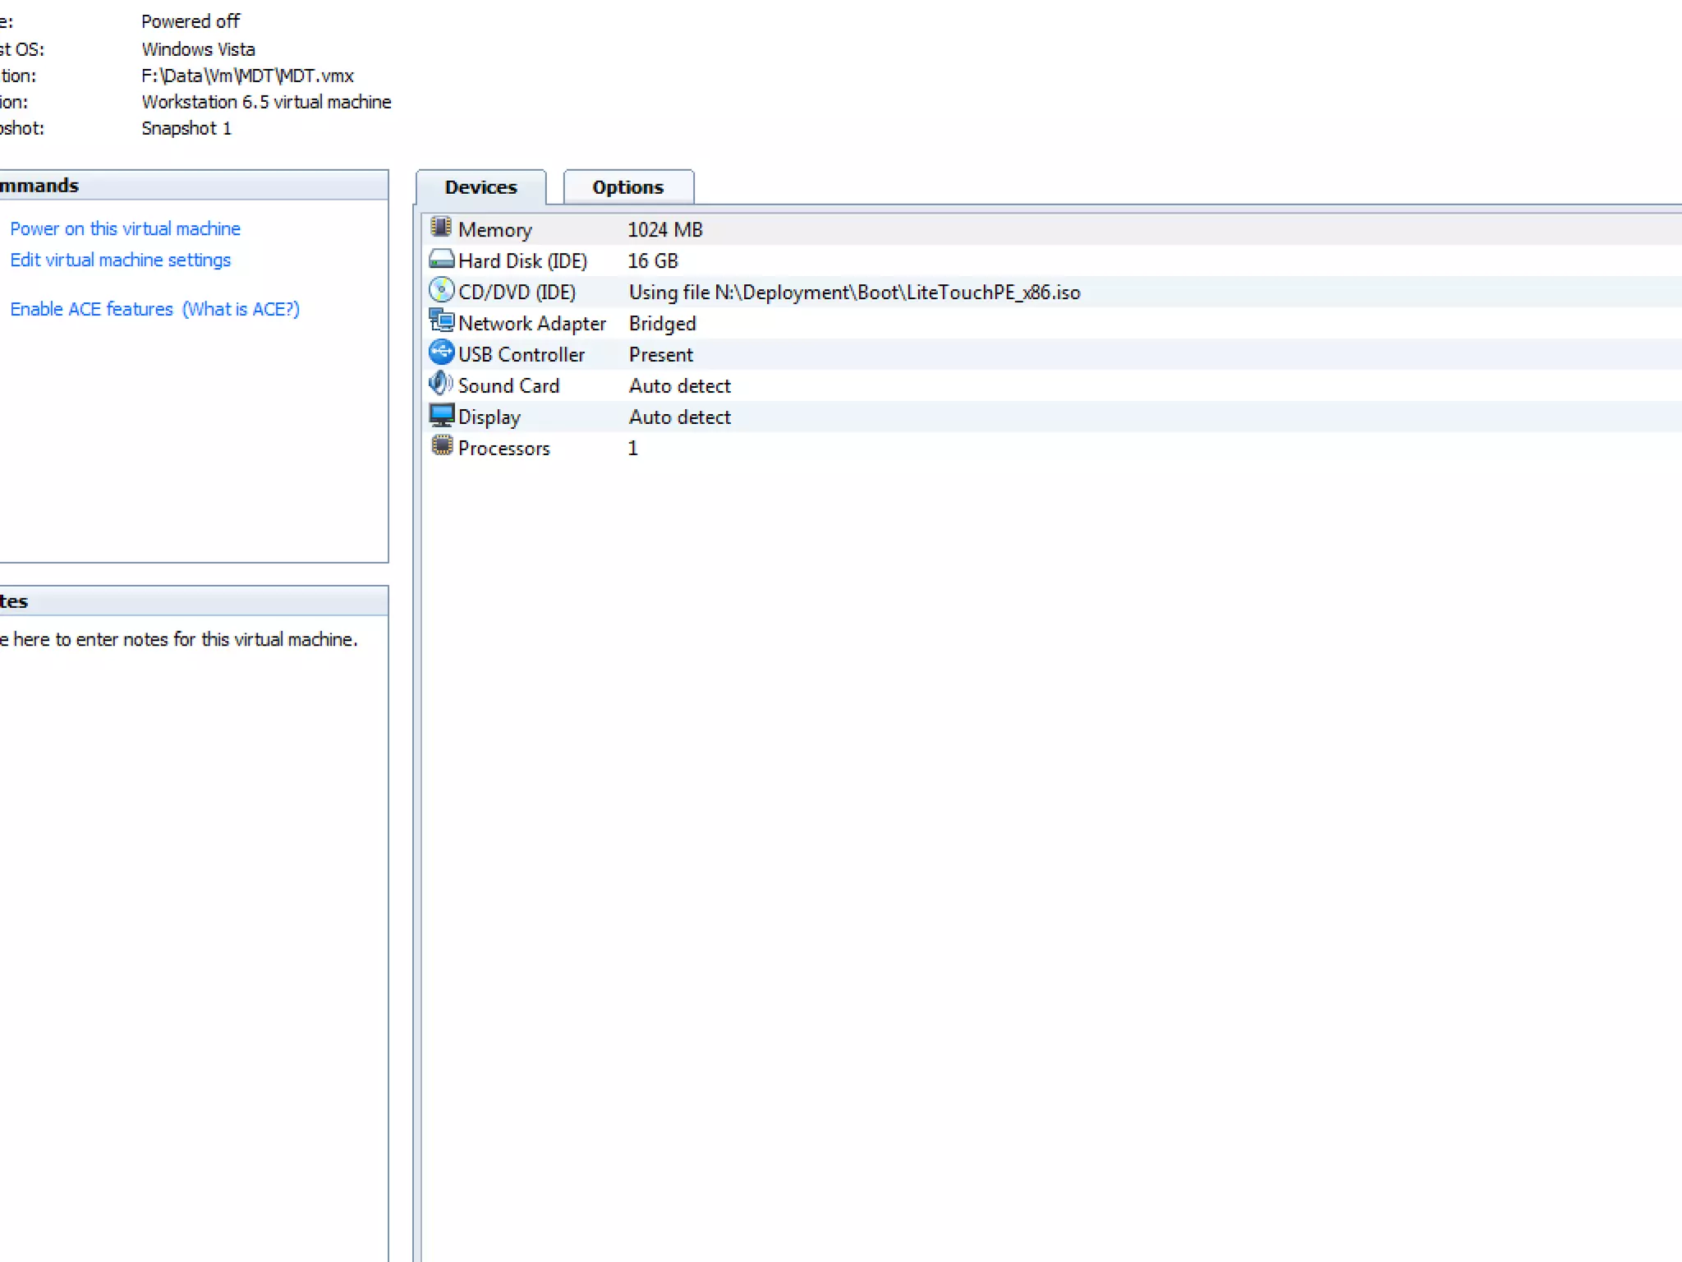Click the Display monitor icon
This screenshot has height=1262, width=1682.
point(441,415)
